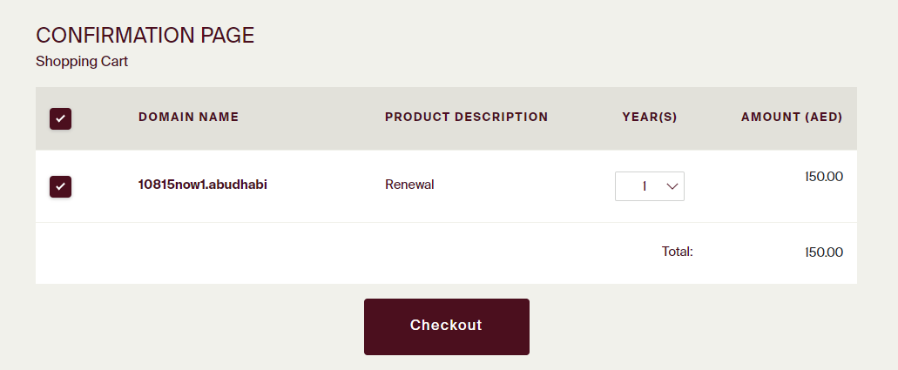Open the Year(s) dropdown for the domain
Image resolution: width=898 pixels, height=370 pixels.
(x=649, y=186)
